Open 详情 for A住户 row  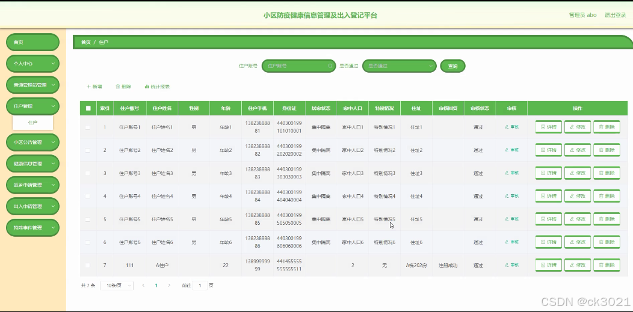point(549,265)
